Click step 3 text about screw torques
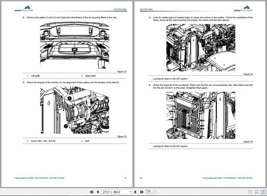267x196 pixels. [x=73, y=82]
